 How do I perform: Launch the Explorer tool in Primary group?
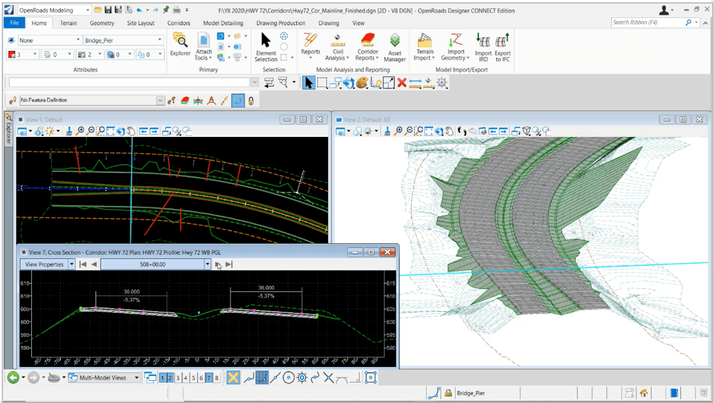point(180,45)
